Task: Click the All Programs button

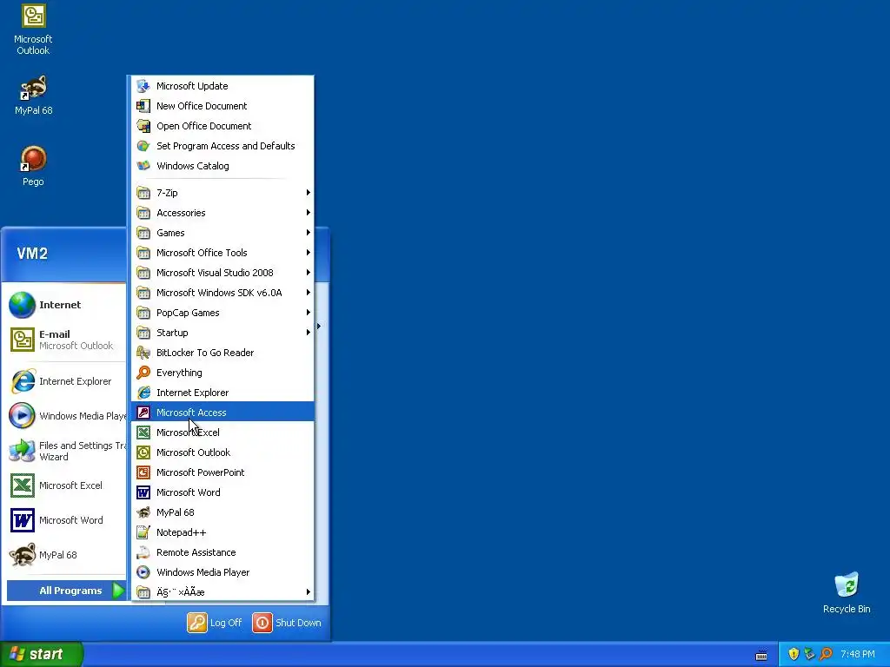Action: pyautogui.click(x=66, y=591)
